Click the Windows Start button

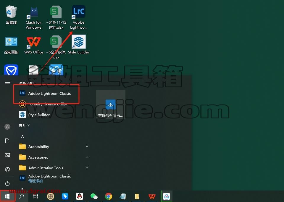pos(7,196)
